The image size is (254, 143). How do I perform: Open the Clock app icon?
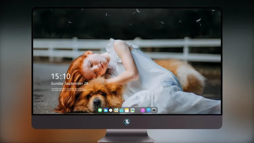[111, 110]
